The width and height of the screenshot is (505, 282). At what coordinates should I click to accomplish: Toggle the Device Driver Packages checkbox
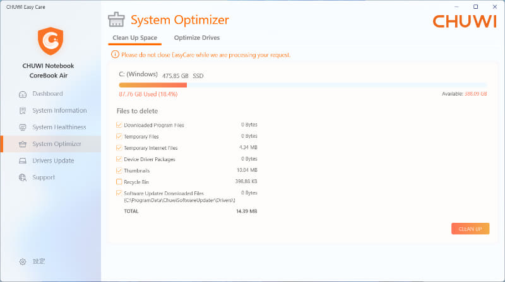coord(119,159)
